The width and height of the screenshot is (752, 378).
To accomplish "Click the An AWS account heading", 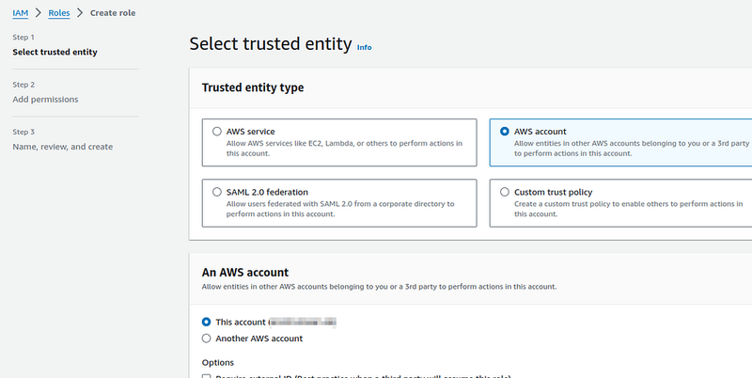I will (245, 273).
